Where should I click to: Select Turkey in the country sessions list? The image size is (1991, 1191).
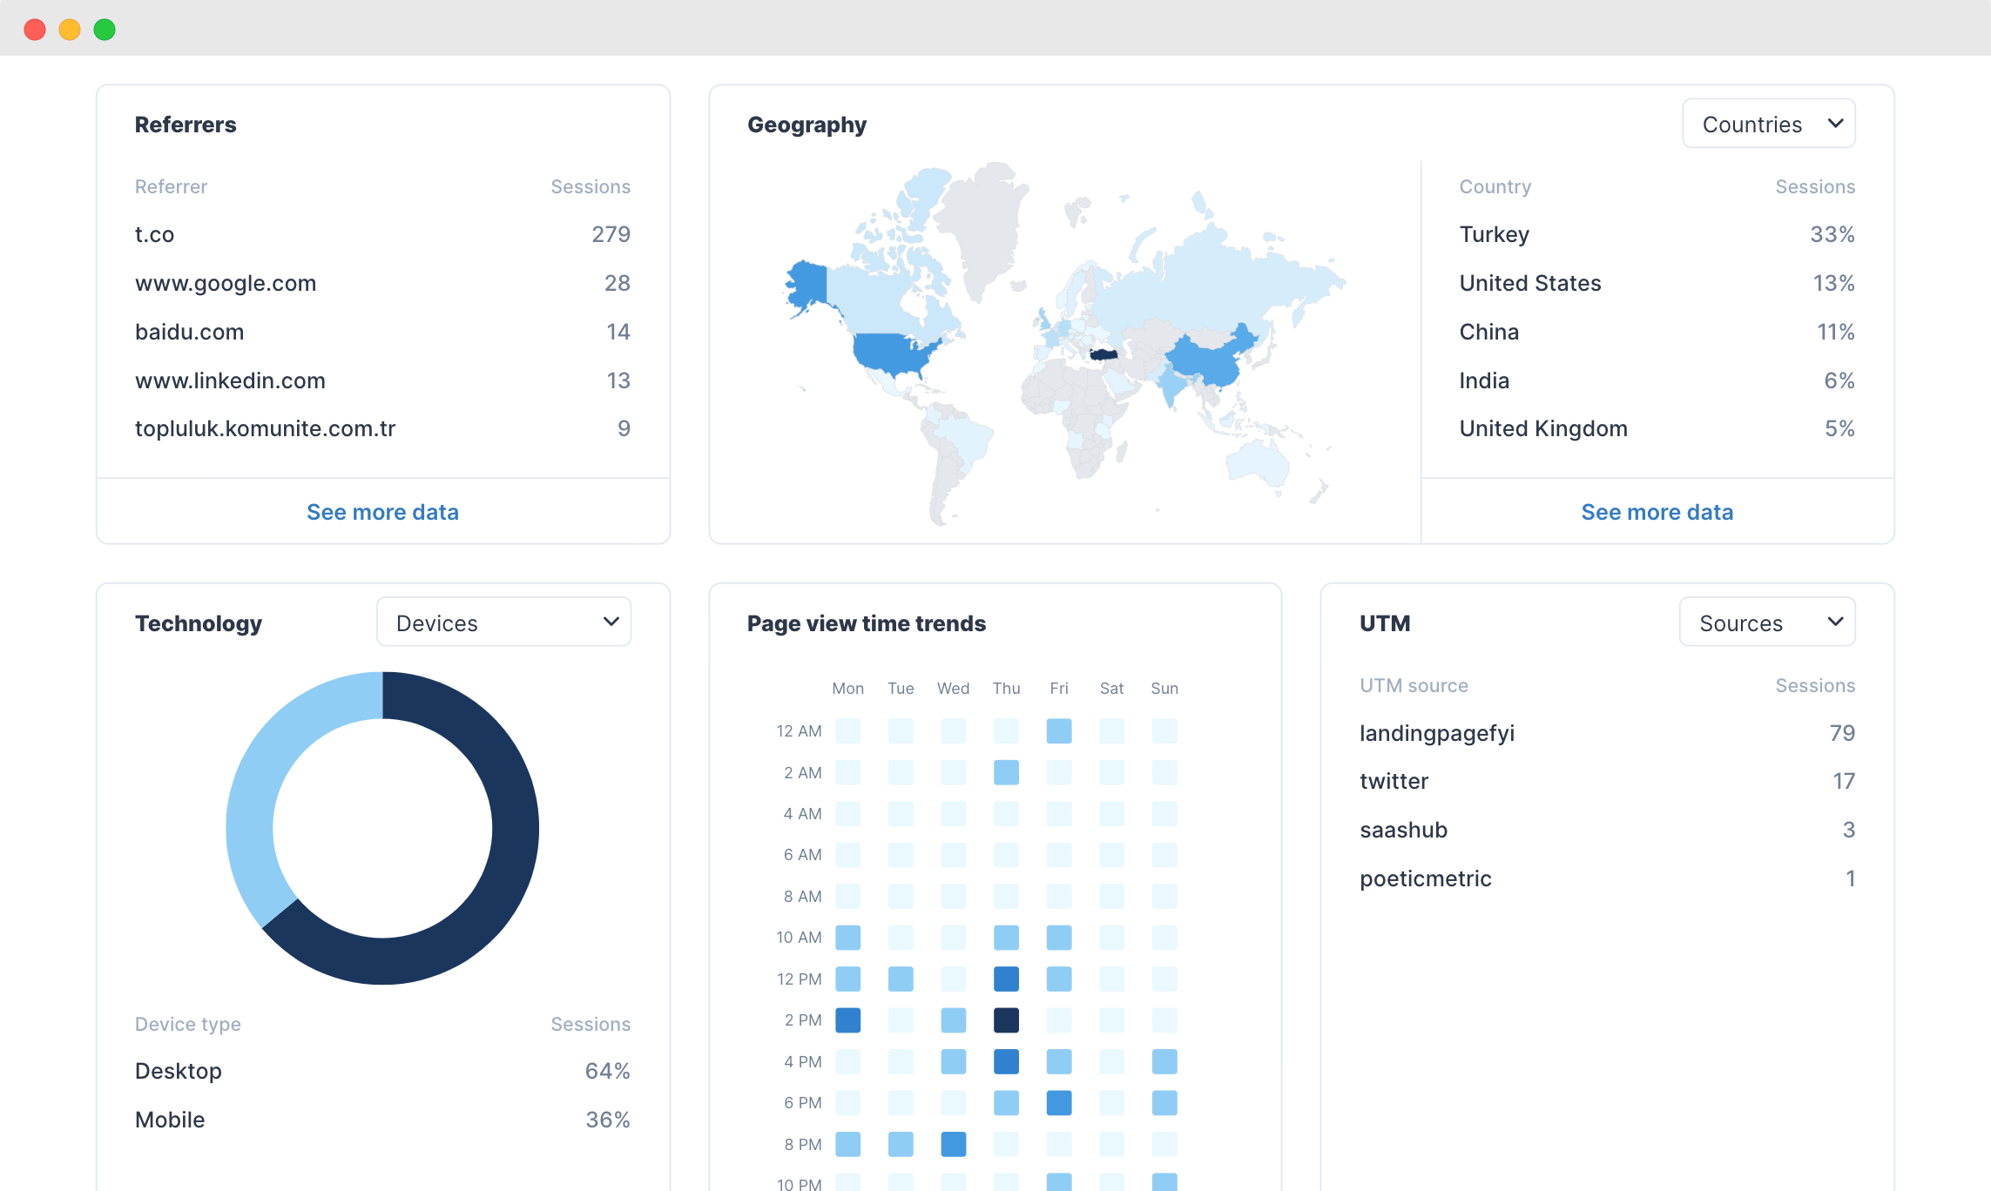pos(1494,233)
